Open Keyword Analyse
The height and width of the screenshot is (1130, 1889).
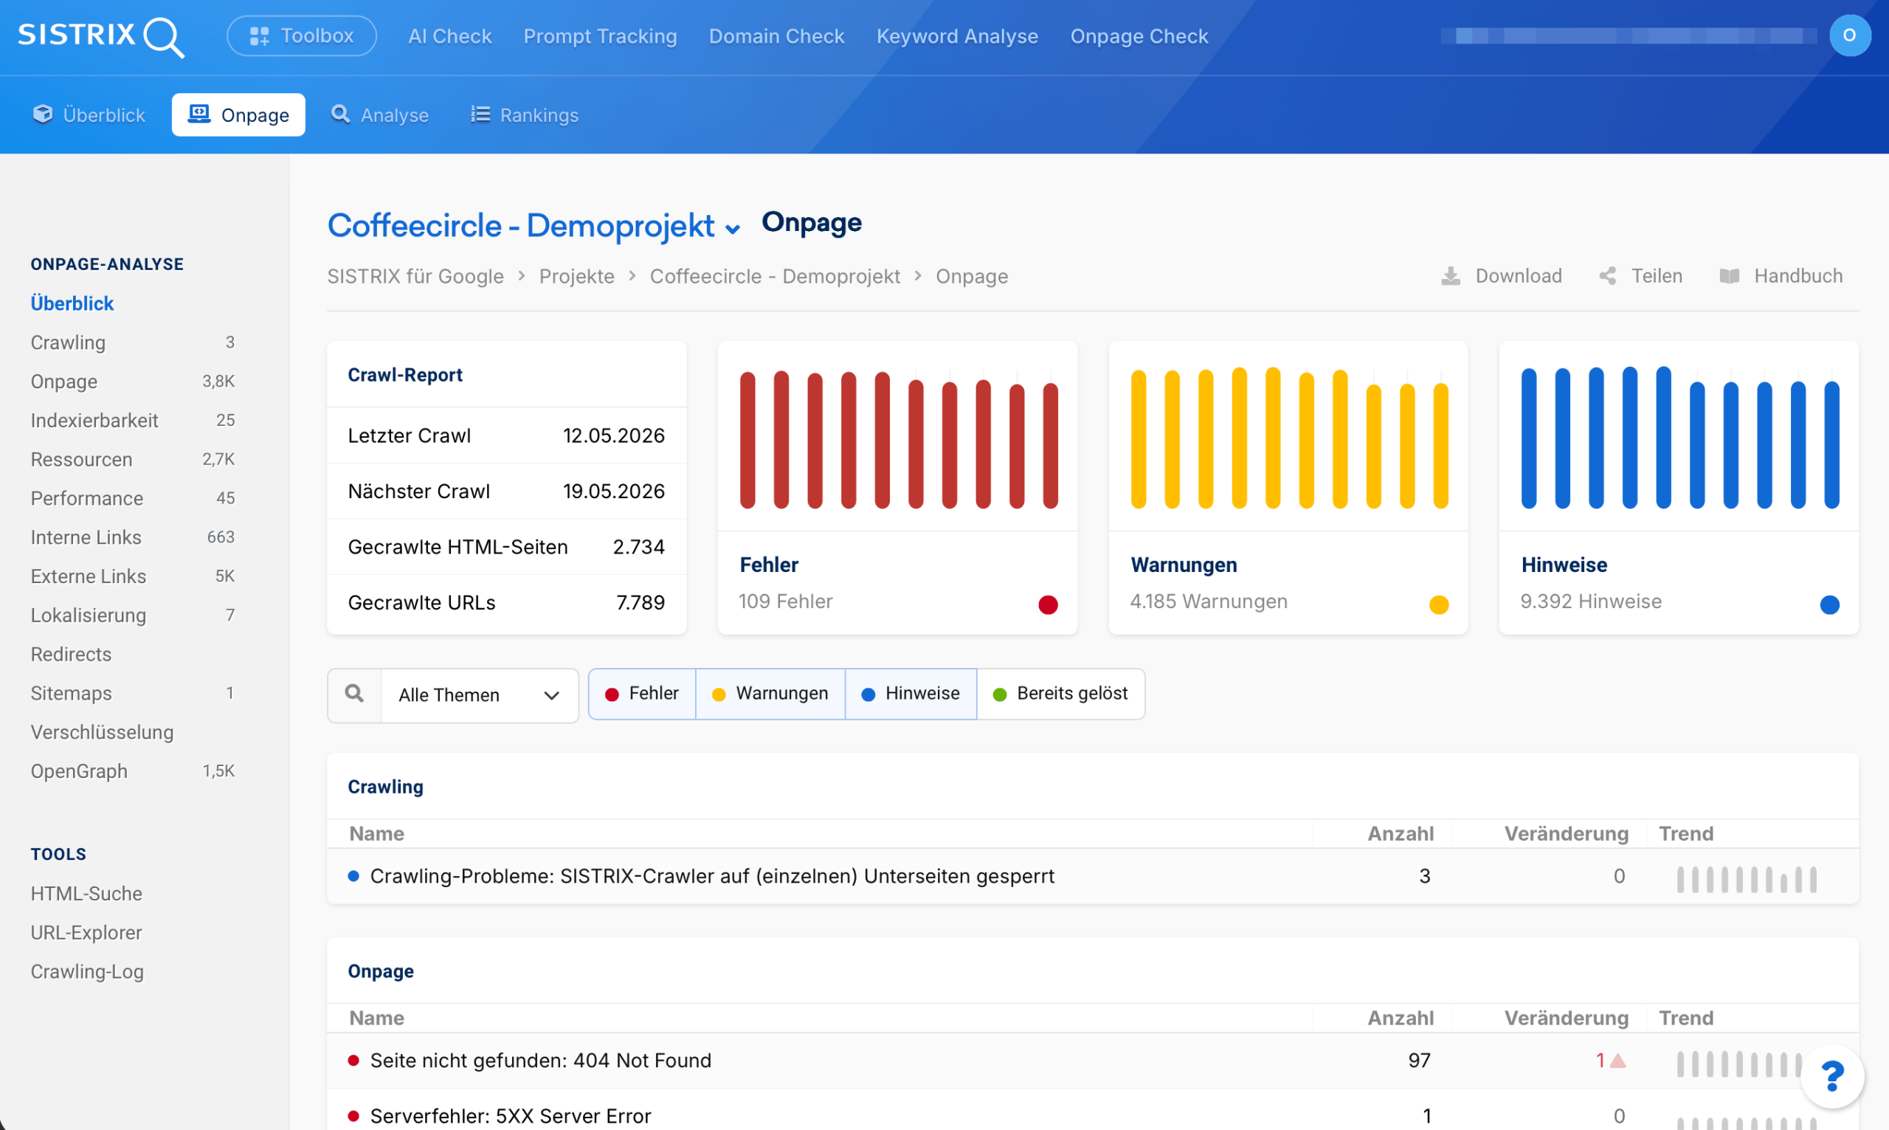click(x=957, y=35)
